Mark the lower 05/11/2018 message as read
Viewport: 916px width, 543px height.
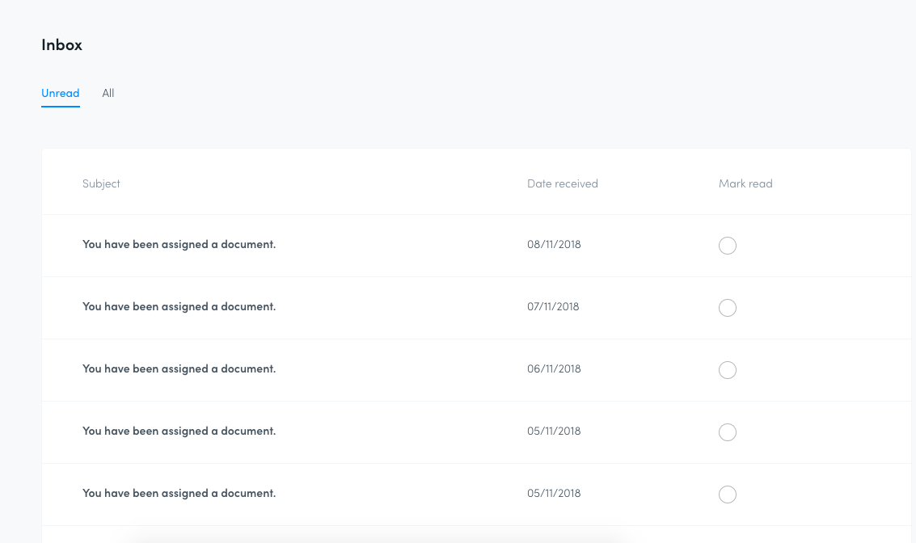point(728,495)
